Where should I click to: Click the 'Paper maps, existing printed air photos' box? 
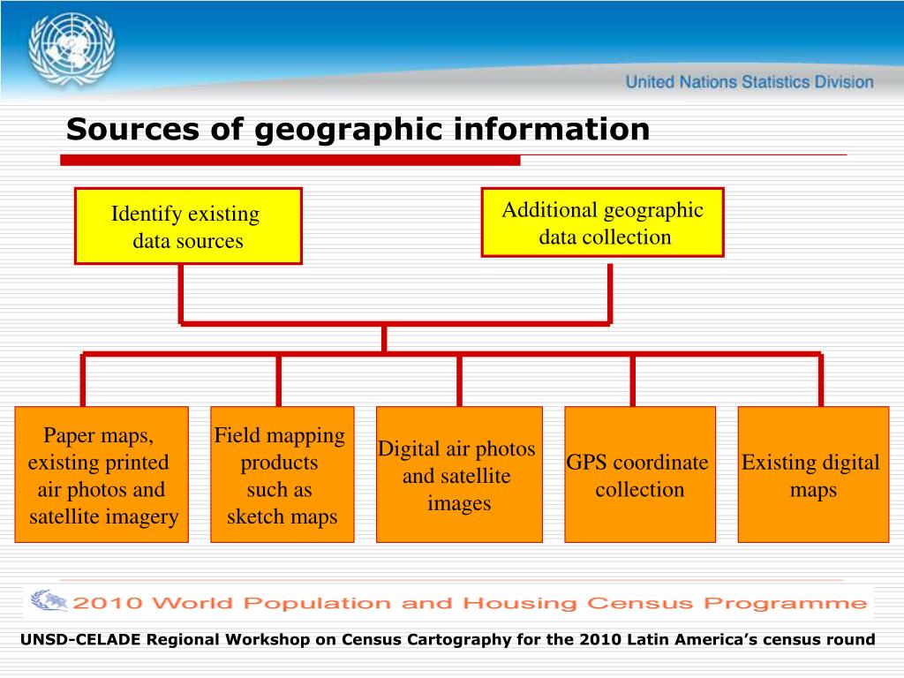[x=102, y=474]
